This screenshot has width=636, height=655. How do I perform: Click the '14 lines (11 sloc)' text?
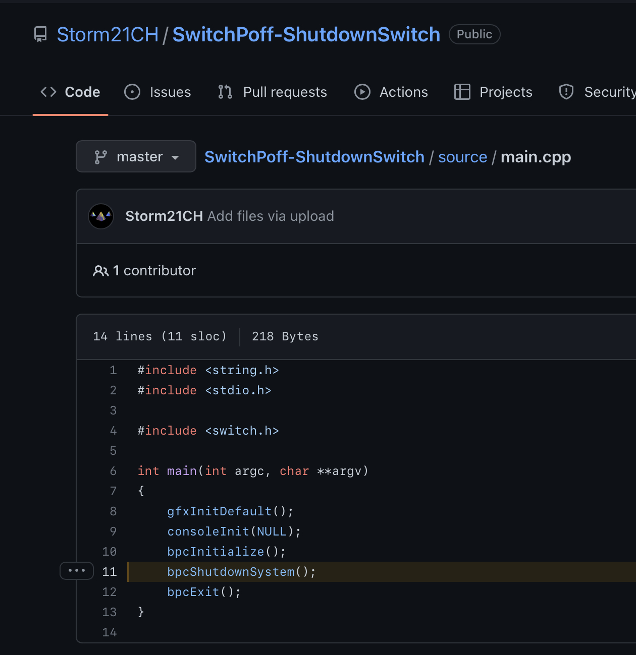[x=160, y=336]
